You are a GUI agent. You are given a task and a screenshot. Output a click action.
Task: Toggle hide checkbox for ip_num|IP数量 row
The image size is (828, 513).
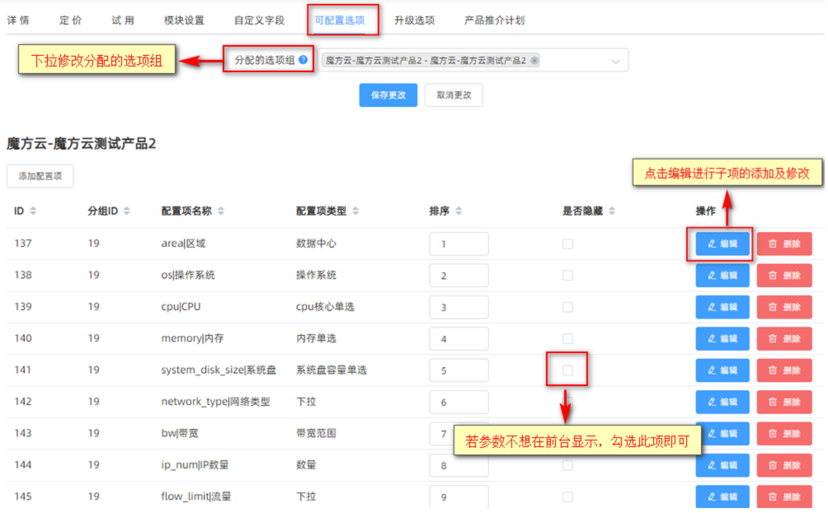pos(567,466)
